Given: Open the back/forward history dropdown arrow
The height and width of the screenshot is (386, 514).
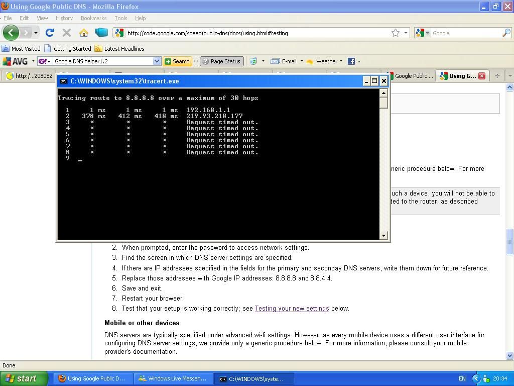Looking at the screenshot, I should pos(36,33).
